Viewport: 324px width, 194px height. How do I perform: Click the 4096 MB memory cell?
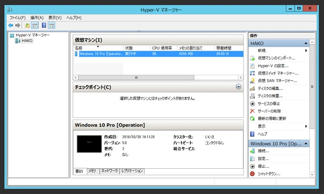(x=186, y=54)
